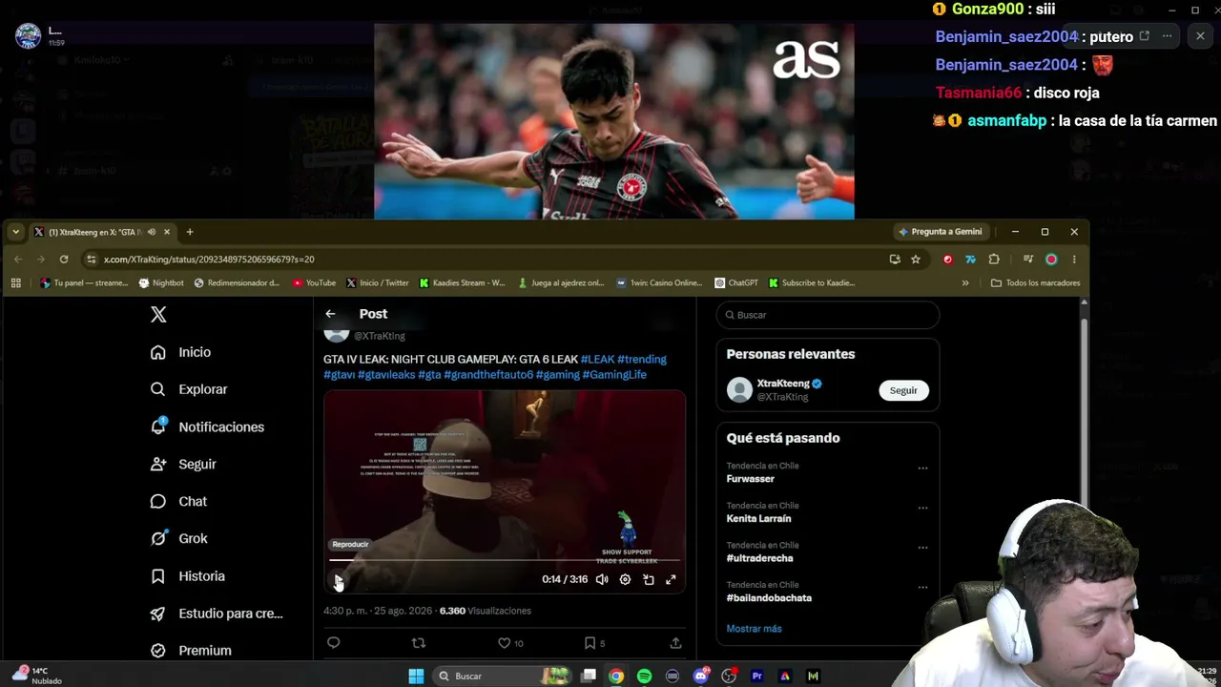Open more options for #ultraderecha trend
Image resolution: width=1221 pixels, height=687 pixels.
tap(922, 548)
